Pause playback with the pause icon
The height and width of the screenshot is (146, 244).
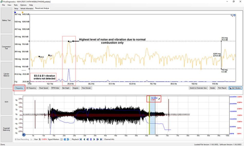pyautogui.click(x=91, y=139)
